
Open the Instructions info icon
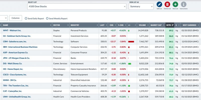click(x=184, y=4)
